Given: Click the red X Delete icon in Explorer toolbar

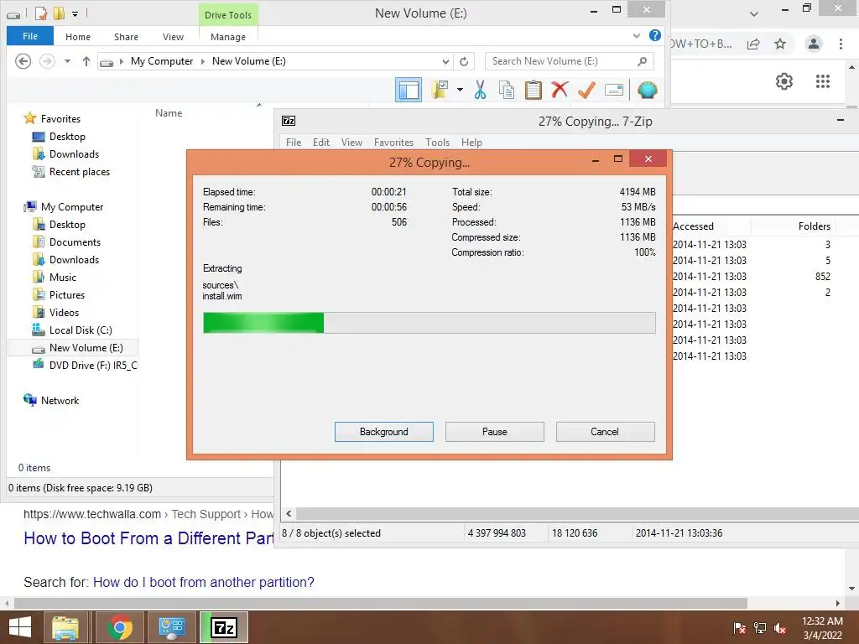Looking at the screenshot, I should (x=560, y=89).
